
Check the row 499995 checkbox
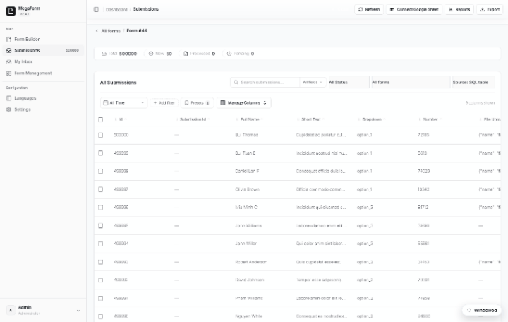click(101, 226)
